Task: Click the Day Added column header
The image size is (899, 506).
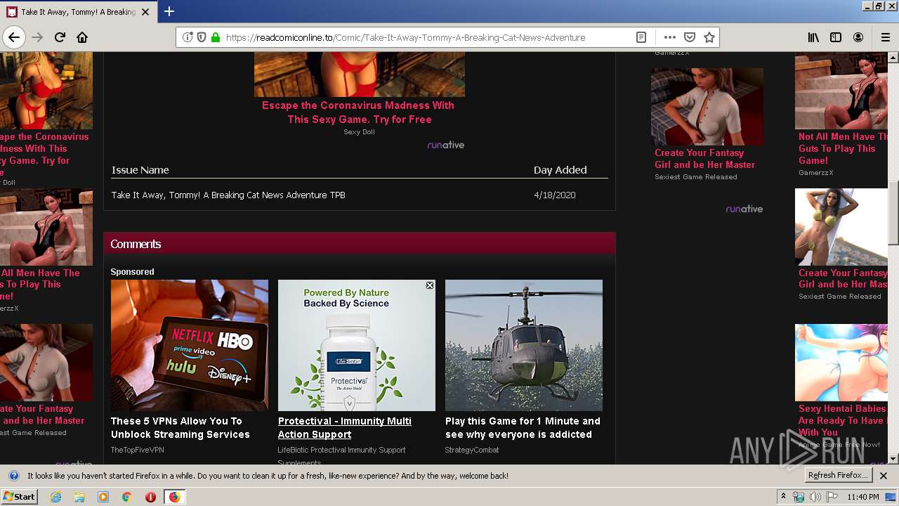Action: coord(560,170)
